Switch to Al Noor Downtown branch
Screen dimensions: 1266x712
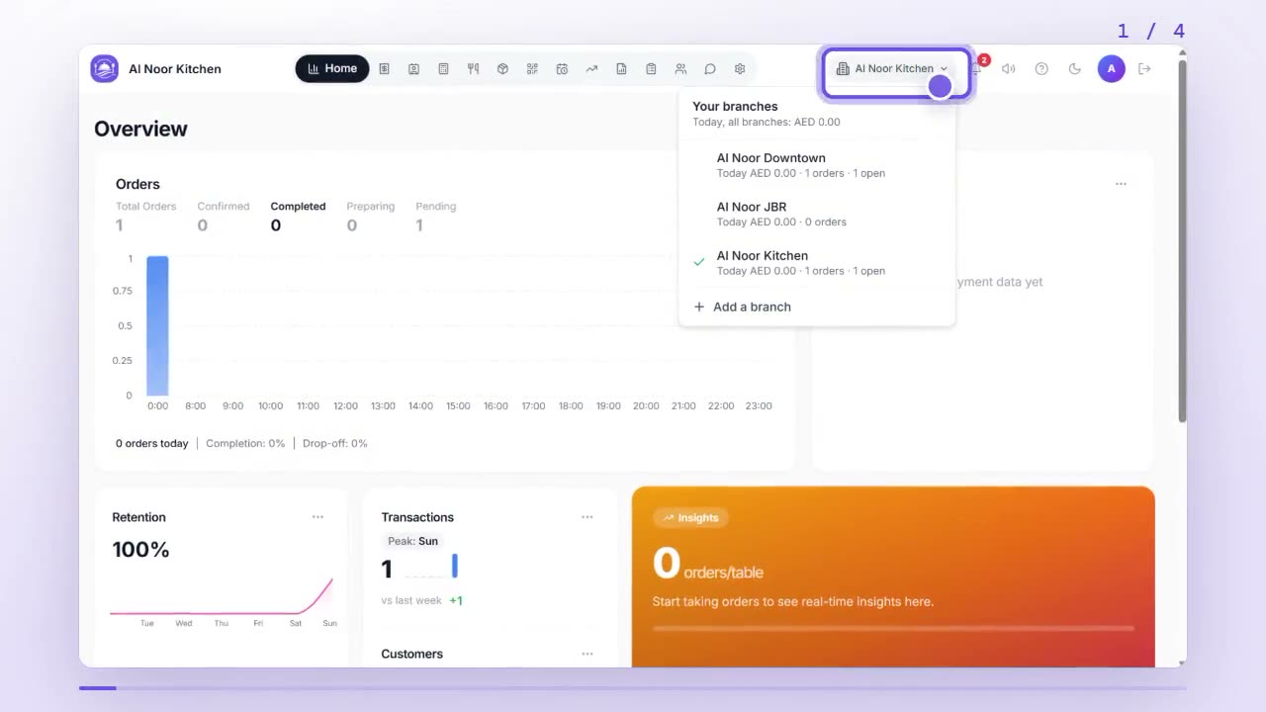[817, 165]
